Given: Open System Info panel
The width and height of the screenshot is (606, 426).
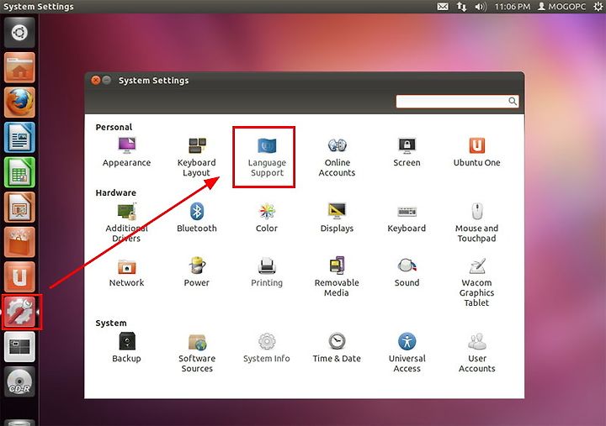Looking at the screenshot, I should 267,348.
